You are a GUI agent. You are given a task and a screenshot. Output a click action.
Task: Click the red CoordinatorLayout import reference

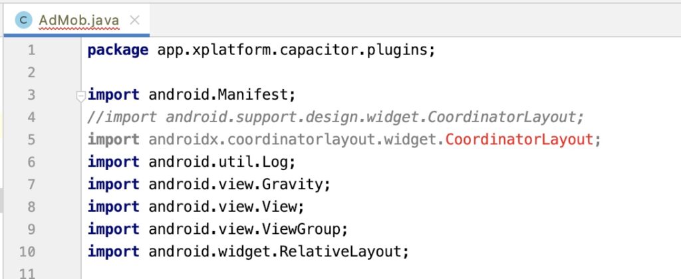[x=519, y=139]
